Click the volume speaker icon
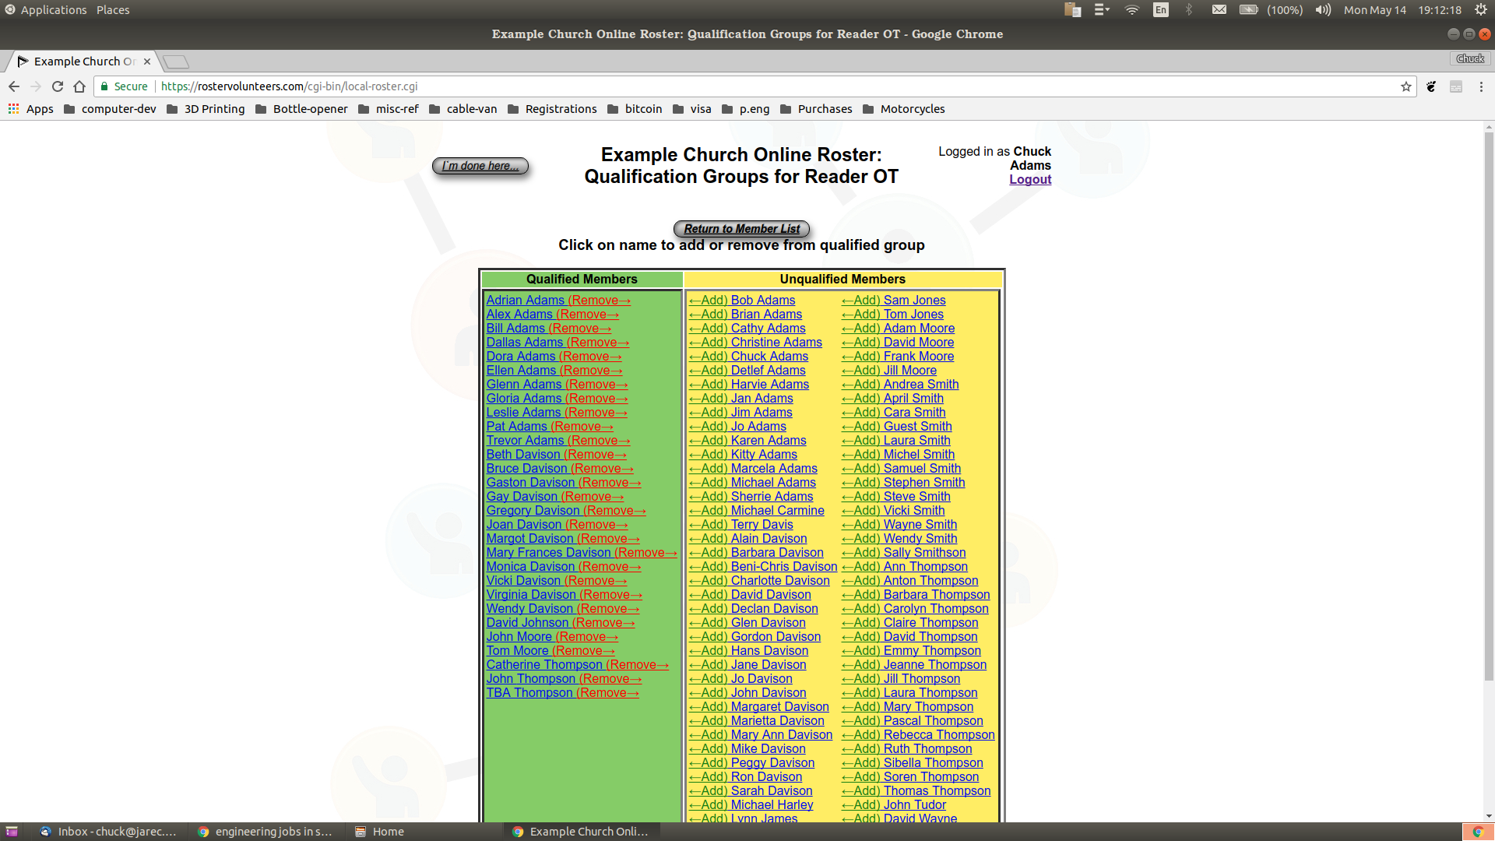This screenshot has height=841, width=1495. pyautogui.click(x=1323, y=10)
